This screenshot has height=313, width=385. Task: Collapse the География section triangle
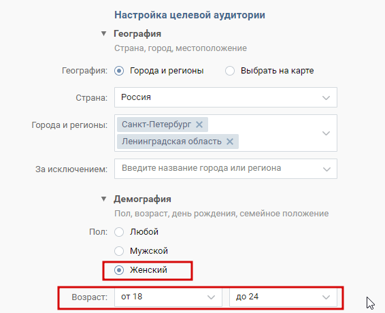[x=104, y=33]
